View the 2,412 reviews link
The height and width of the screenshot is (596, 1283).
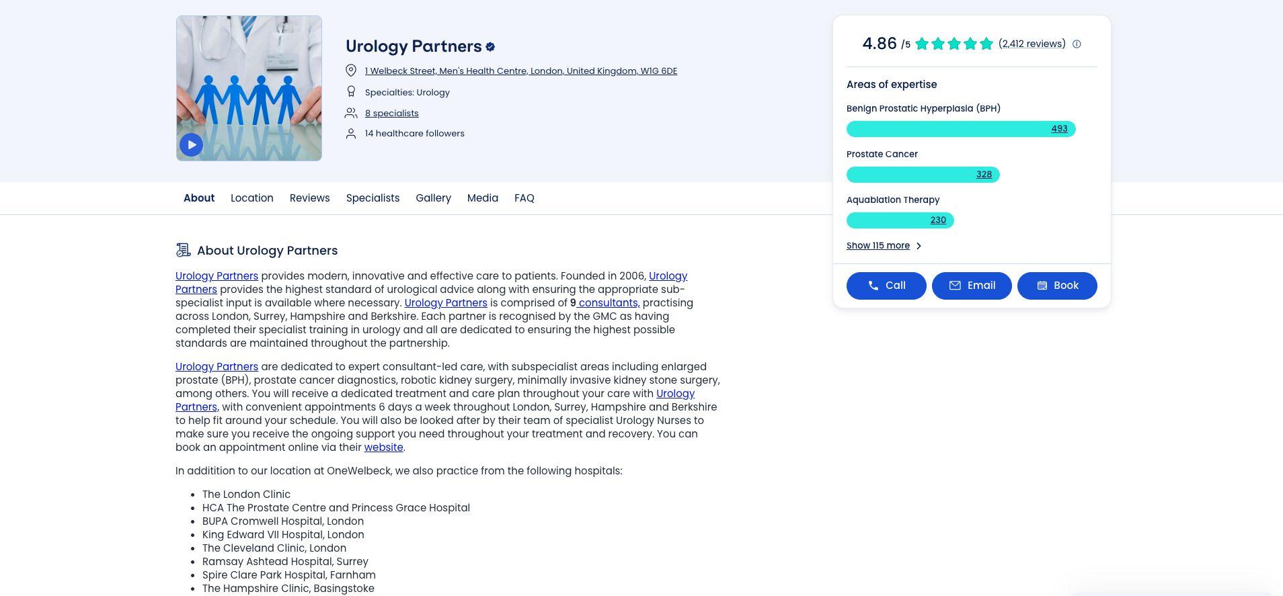click(1032, 44)
